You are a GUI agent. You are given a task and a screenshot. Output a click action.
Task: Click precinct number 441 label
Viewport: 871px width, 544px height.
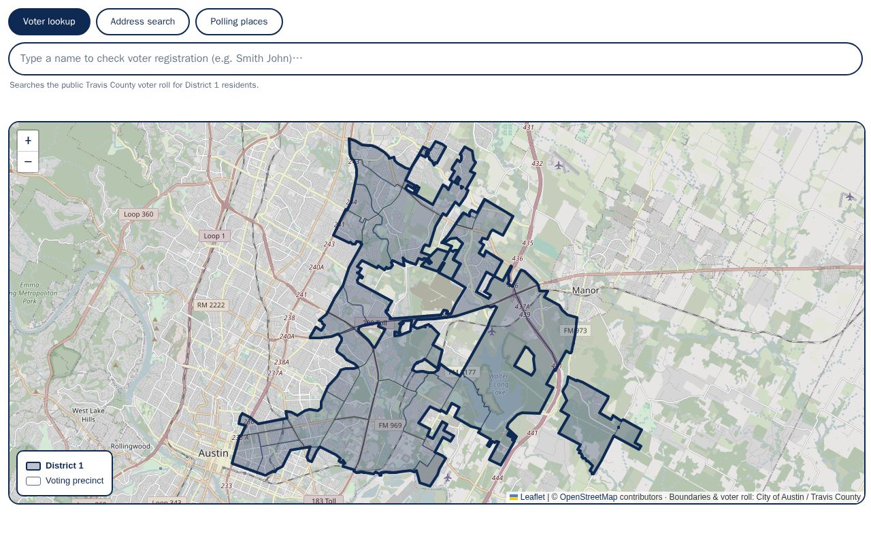(532, 433)
